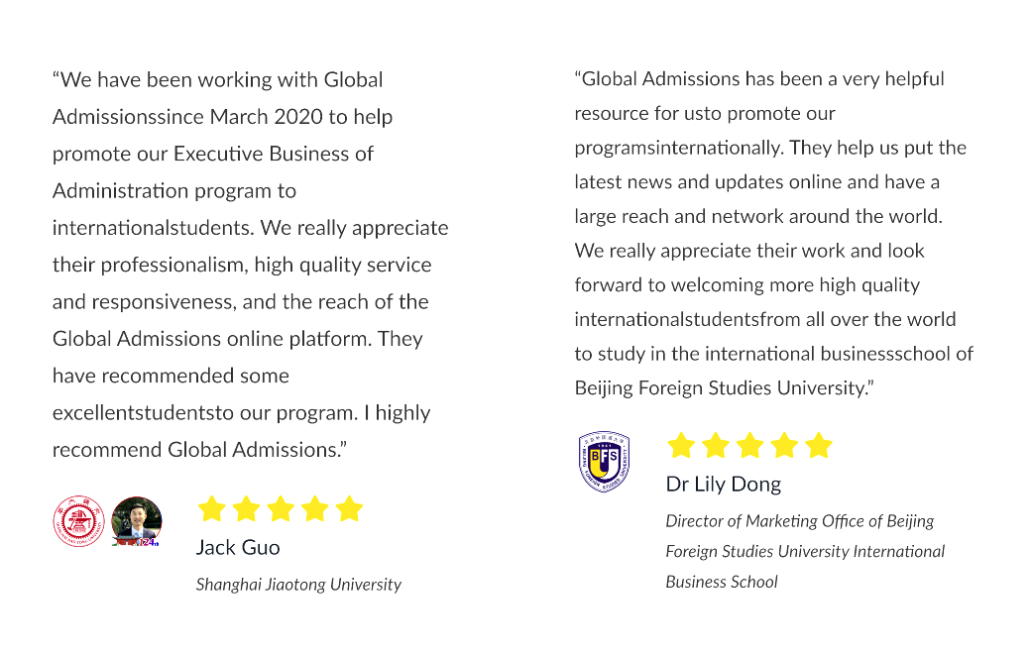Click fourth star in Dr Lily Dong's rating
This screenshot has height=654, width=1031.
[x=784, y=445]
